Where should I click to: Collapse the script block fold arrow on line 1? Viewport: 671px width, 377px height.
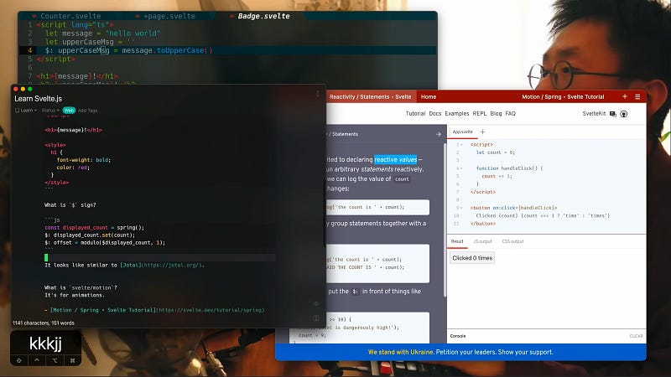(461, 144)
